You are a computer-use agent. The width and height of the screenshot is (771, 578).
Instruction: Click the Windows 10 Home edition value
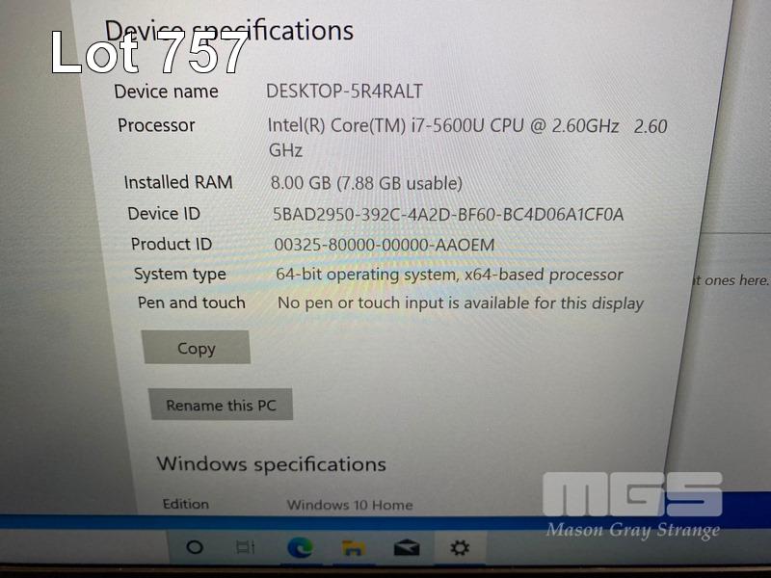350,505
